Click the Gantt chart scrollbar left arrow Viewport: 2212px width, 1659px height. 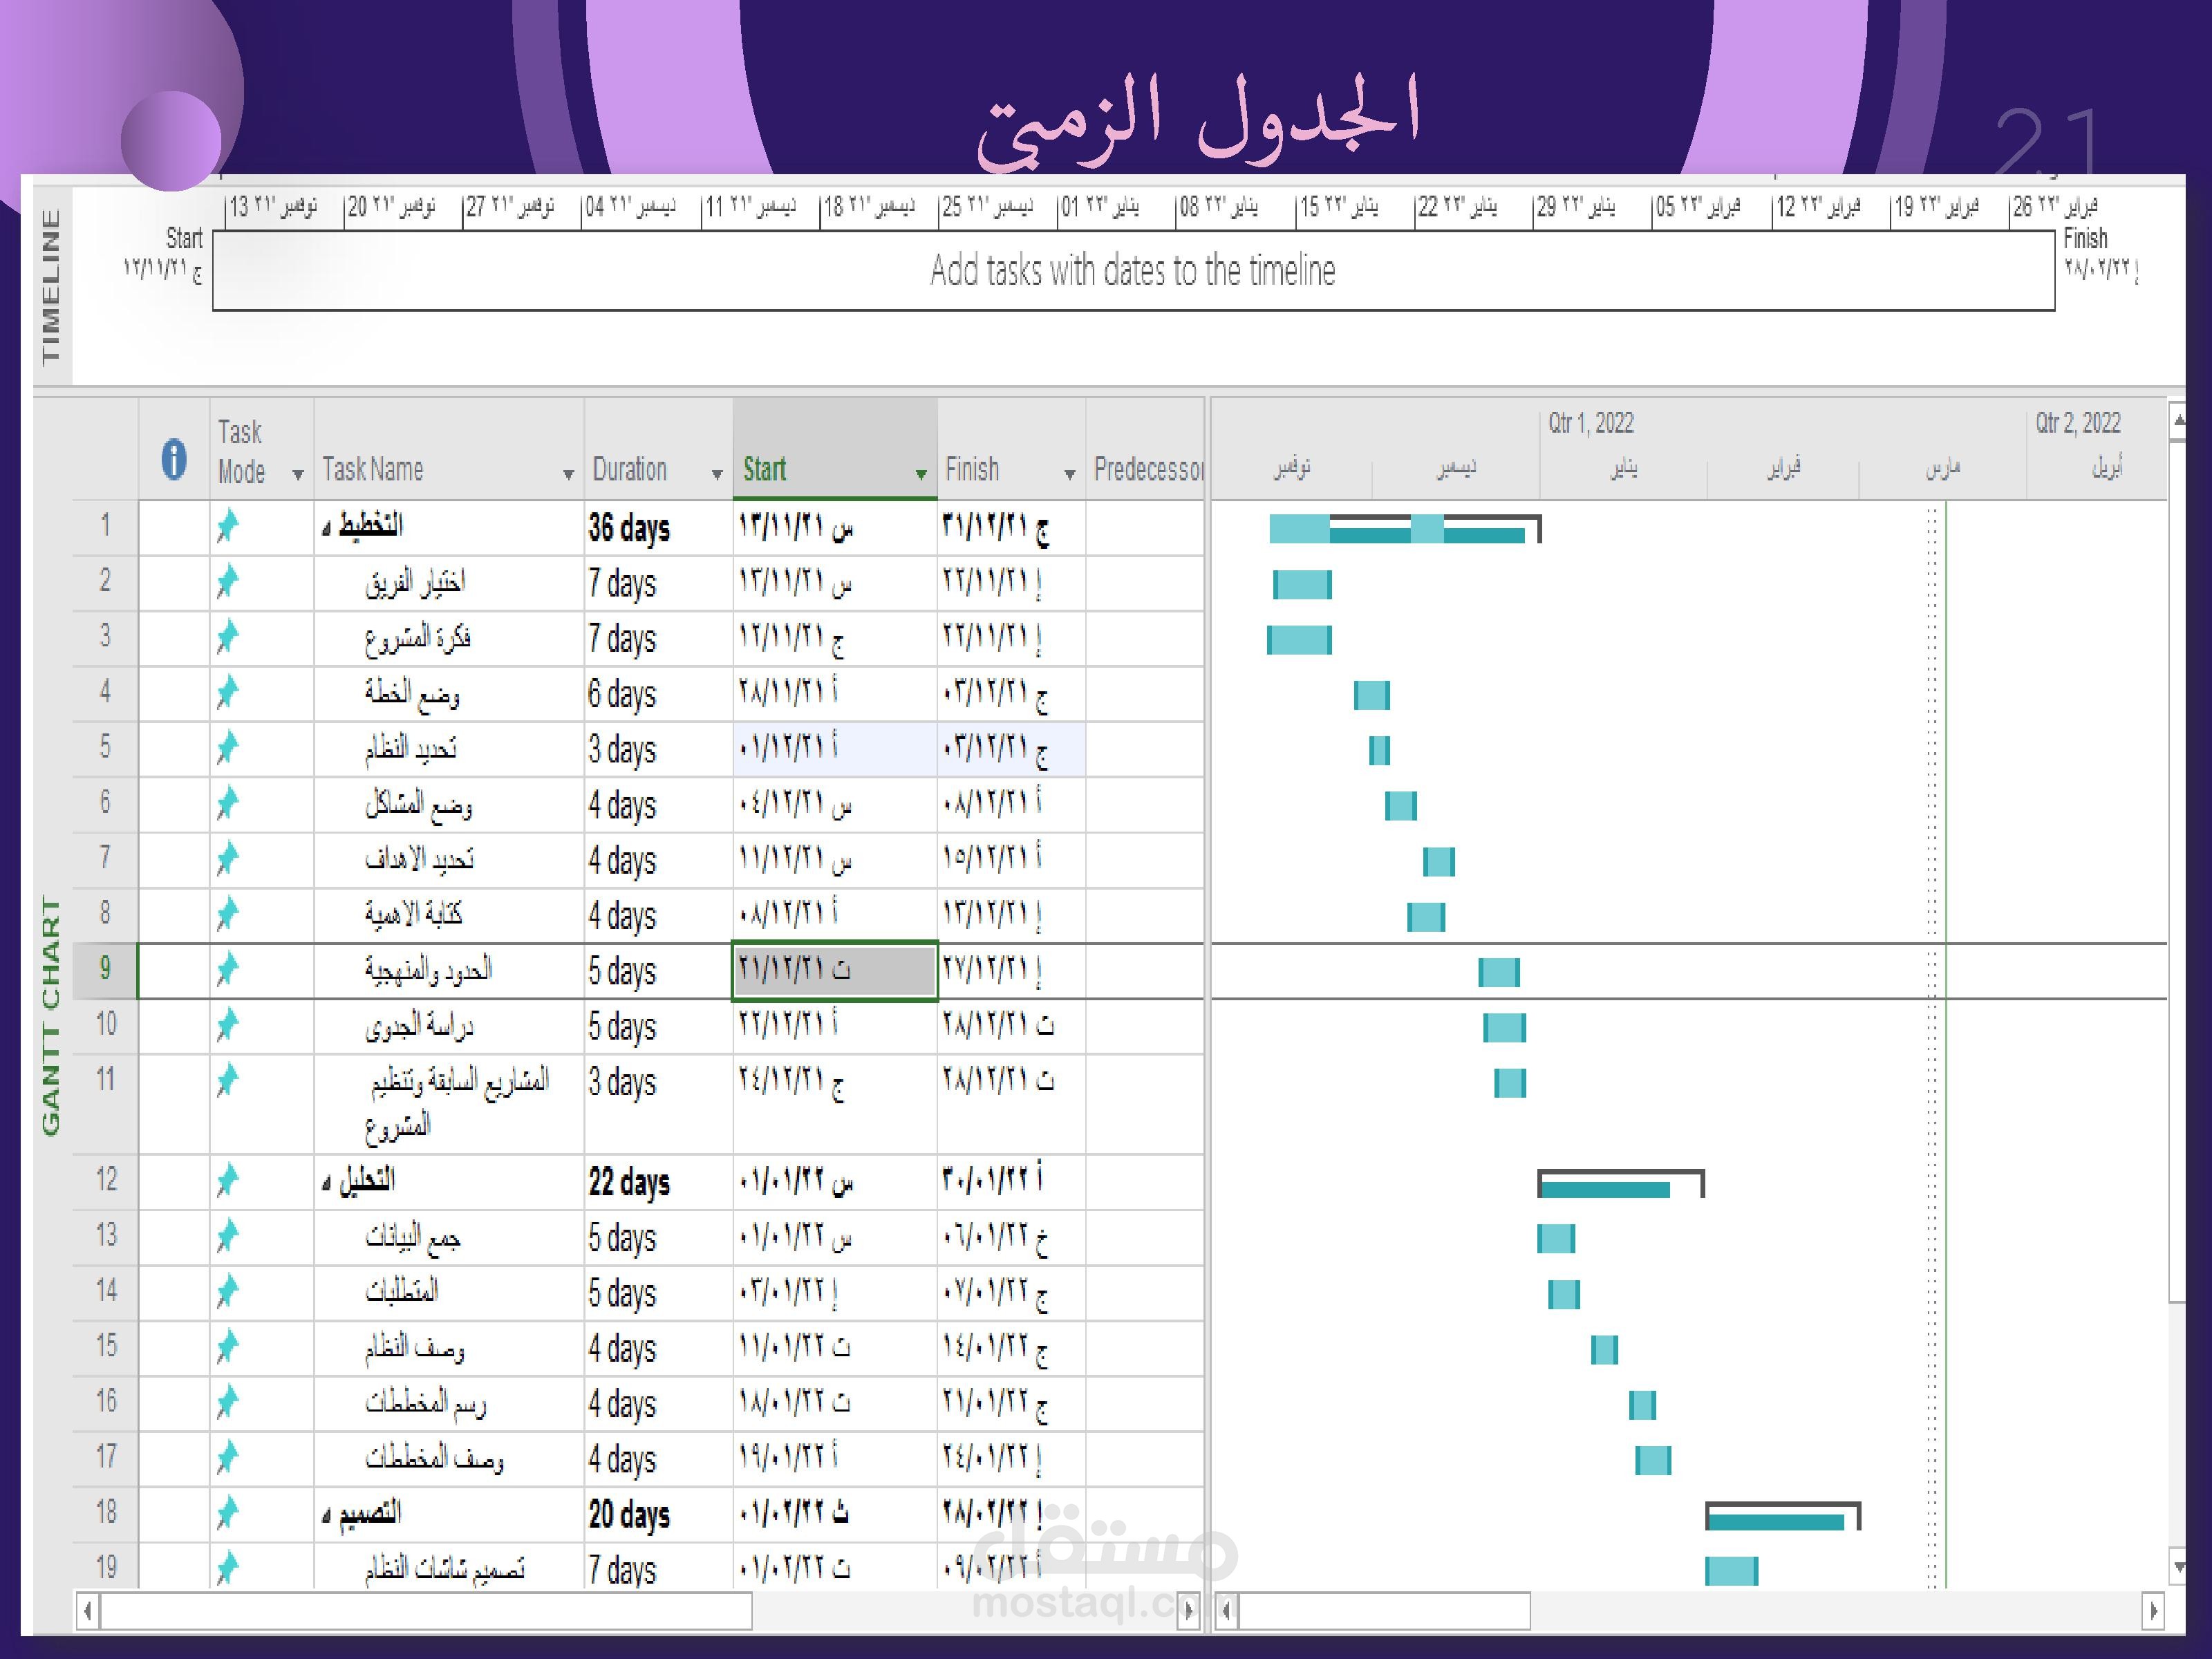(x=1227, y=1611)
